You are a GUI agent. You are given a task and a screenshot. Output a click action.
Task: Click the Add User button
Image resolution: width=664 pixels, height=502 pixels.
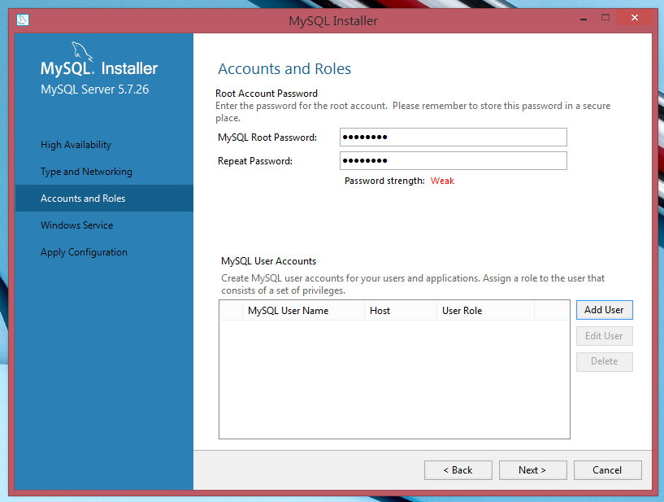(605, 310)
